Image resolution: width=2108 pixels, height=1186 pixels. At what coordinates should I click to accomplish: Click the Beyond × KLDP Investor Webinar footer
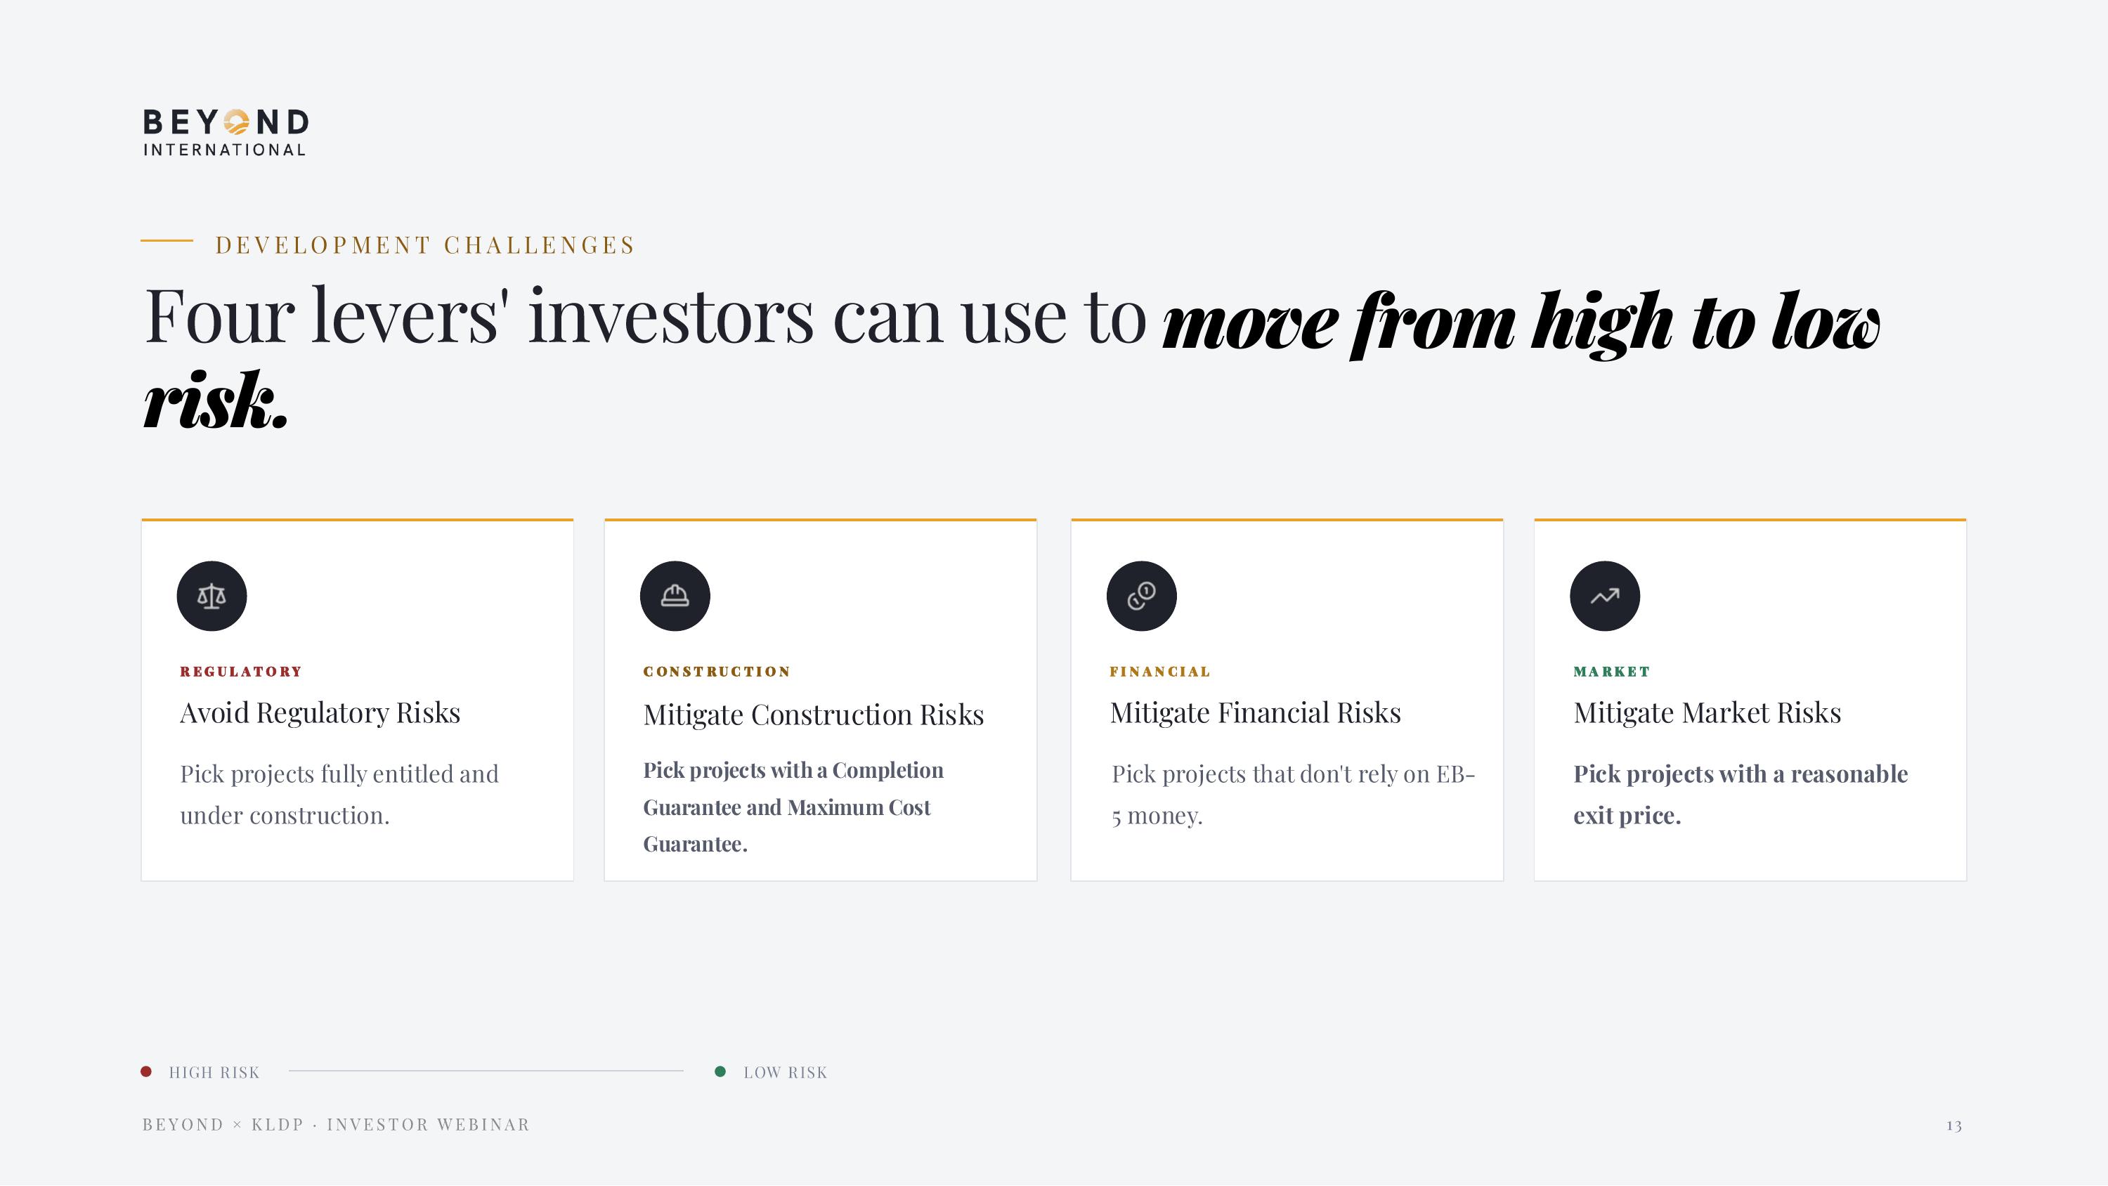[x=335, y=1125]
